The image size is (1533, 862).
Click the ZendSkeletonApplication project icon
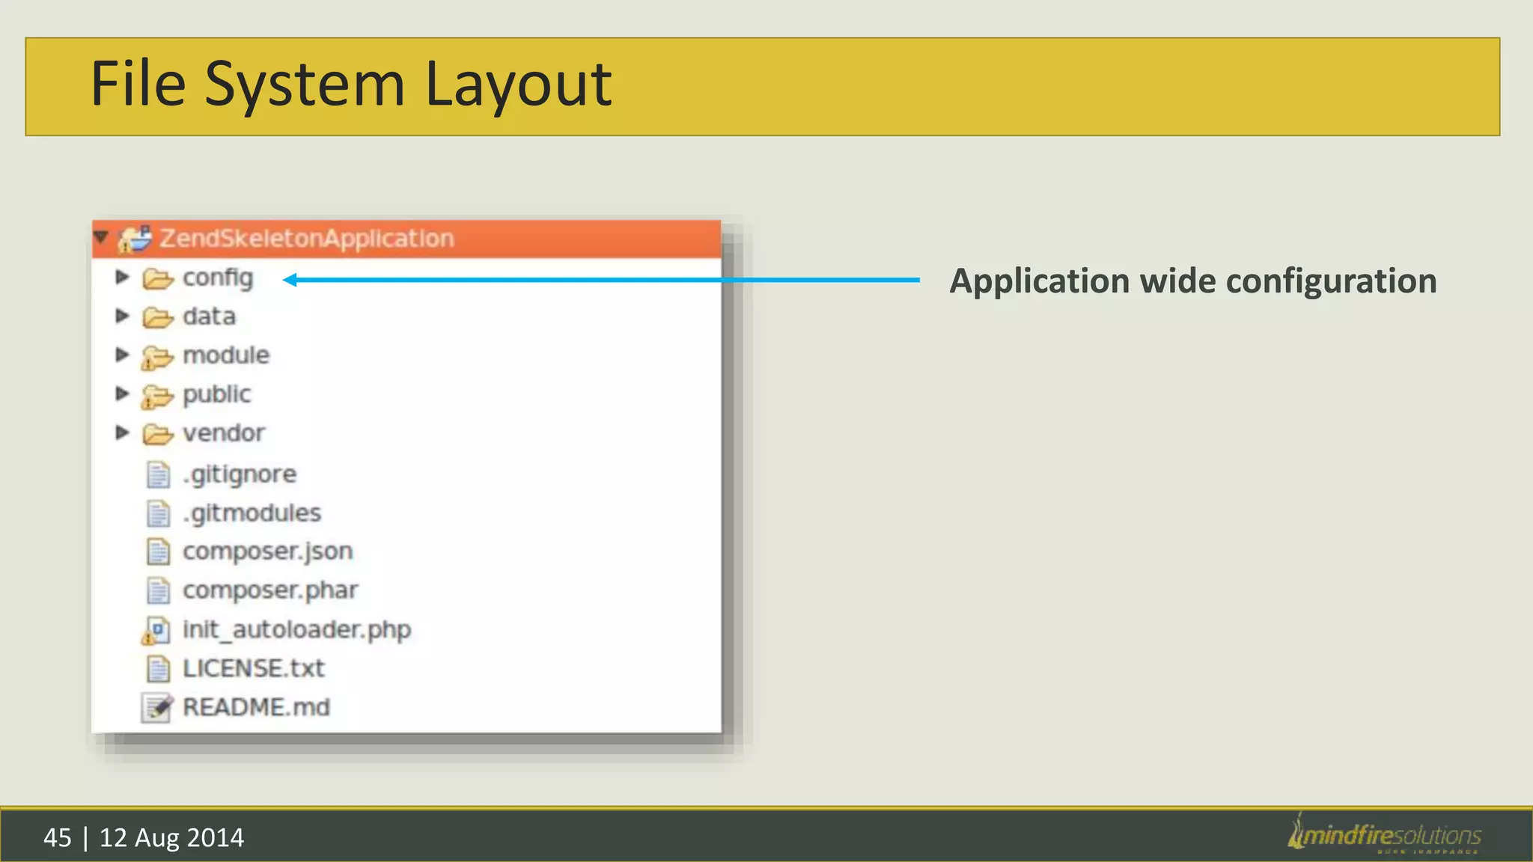tap(135, 239)
